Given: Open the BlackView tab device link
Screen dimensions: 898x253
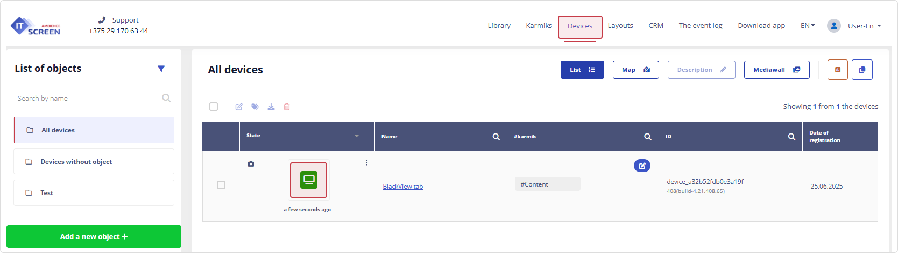Looking at the screenshot, I should 402,187.
